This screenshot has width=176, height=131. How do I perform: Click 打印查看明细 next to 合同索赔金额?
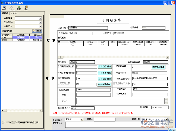[x=105, y=78]
